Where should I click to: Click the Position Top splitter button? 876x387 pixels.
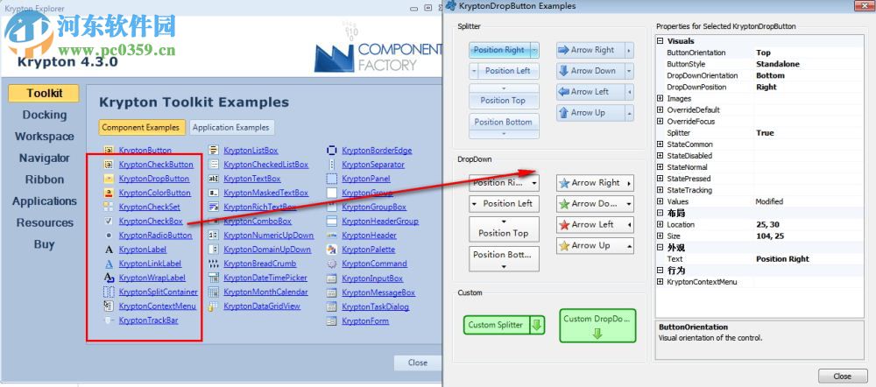504,96
